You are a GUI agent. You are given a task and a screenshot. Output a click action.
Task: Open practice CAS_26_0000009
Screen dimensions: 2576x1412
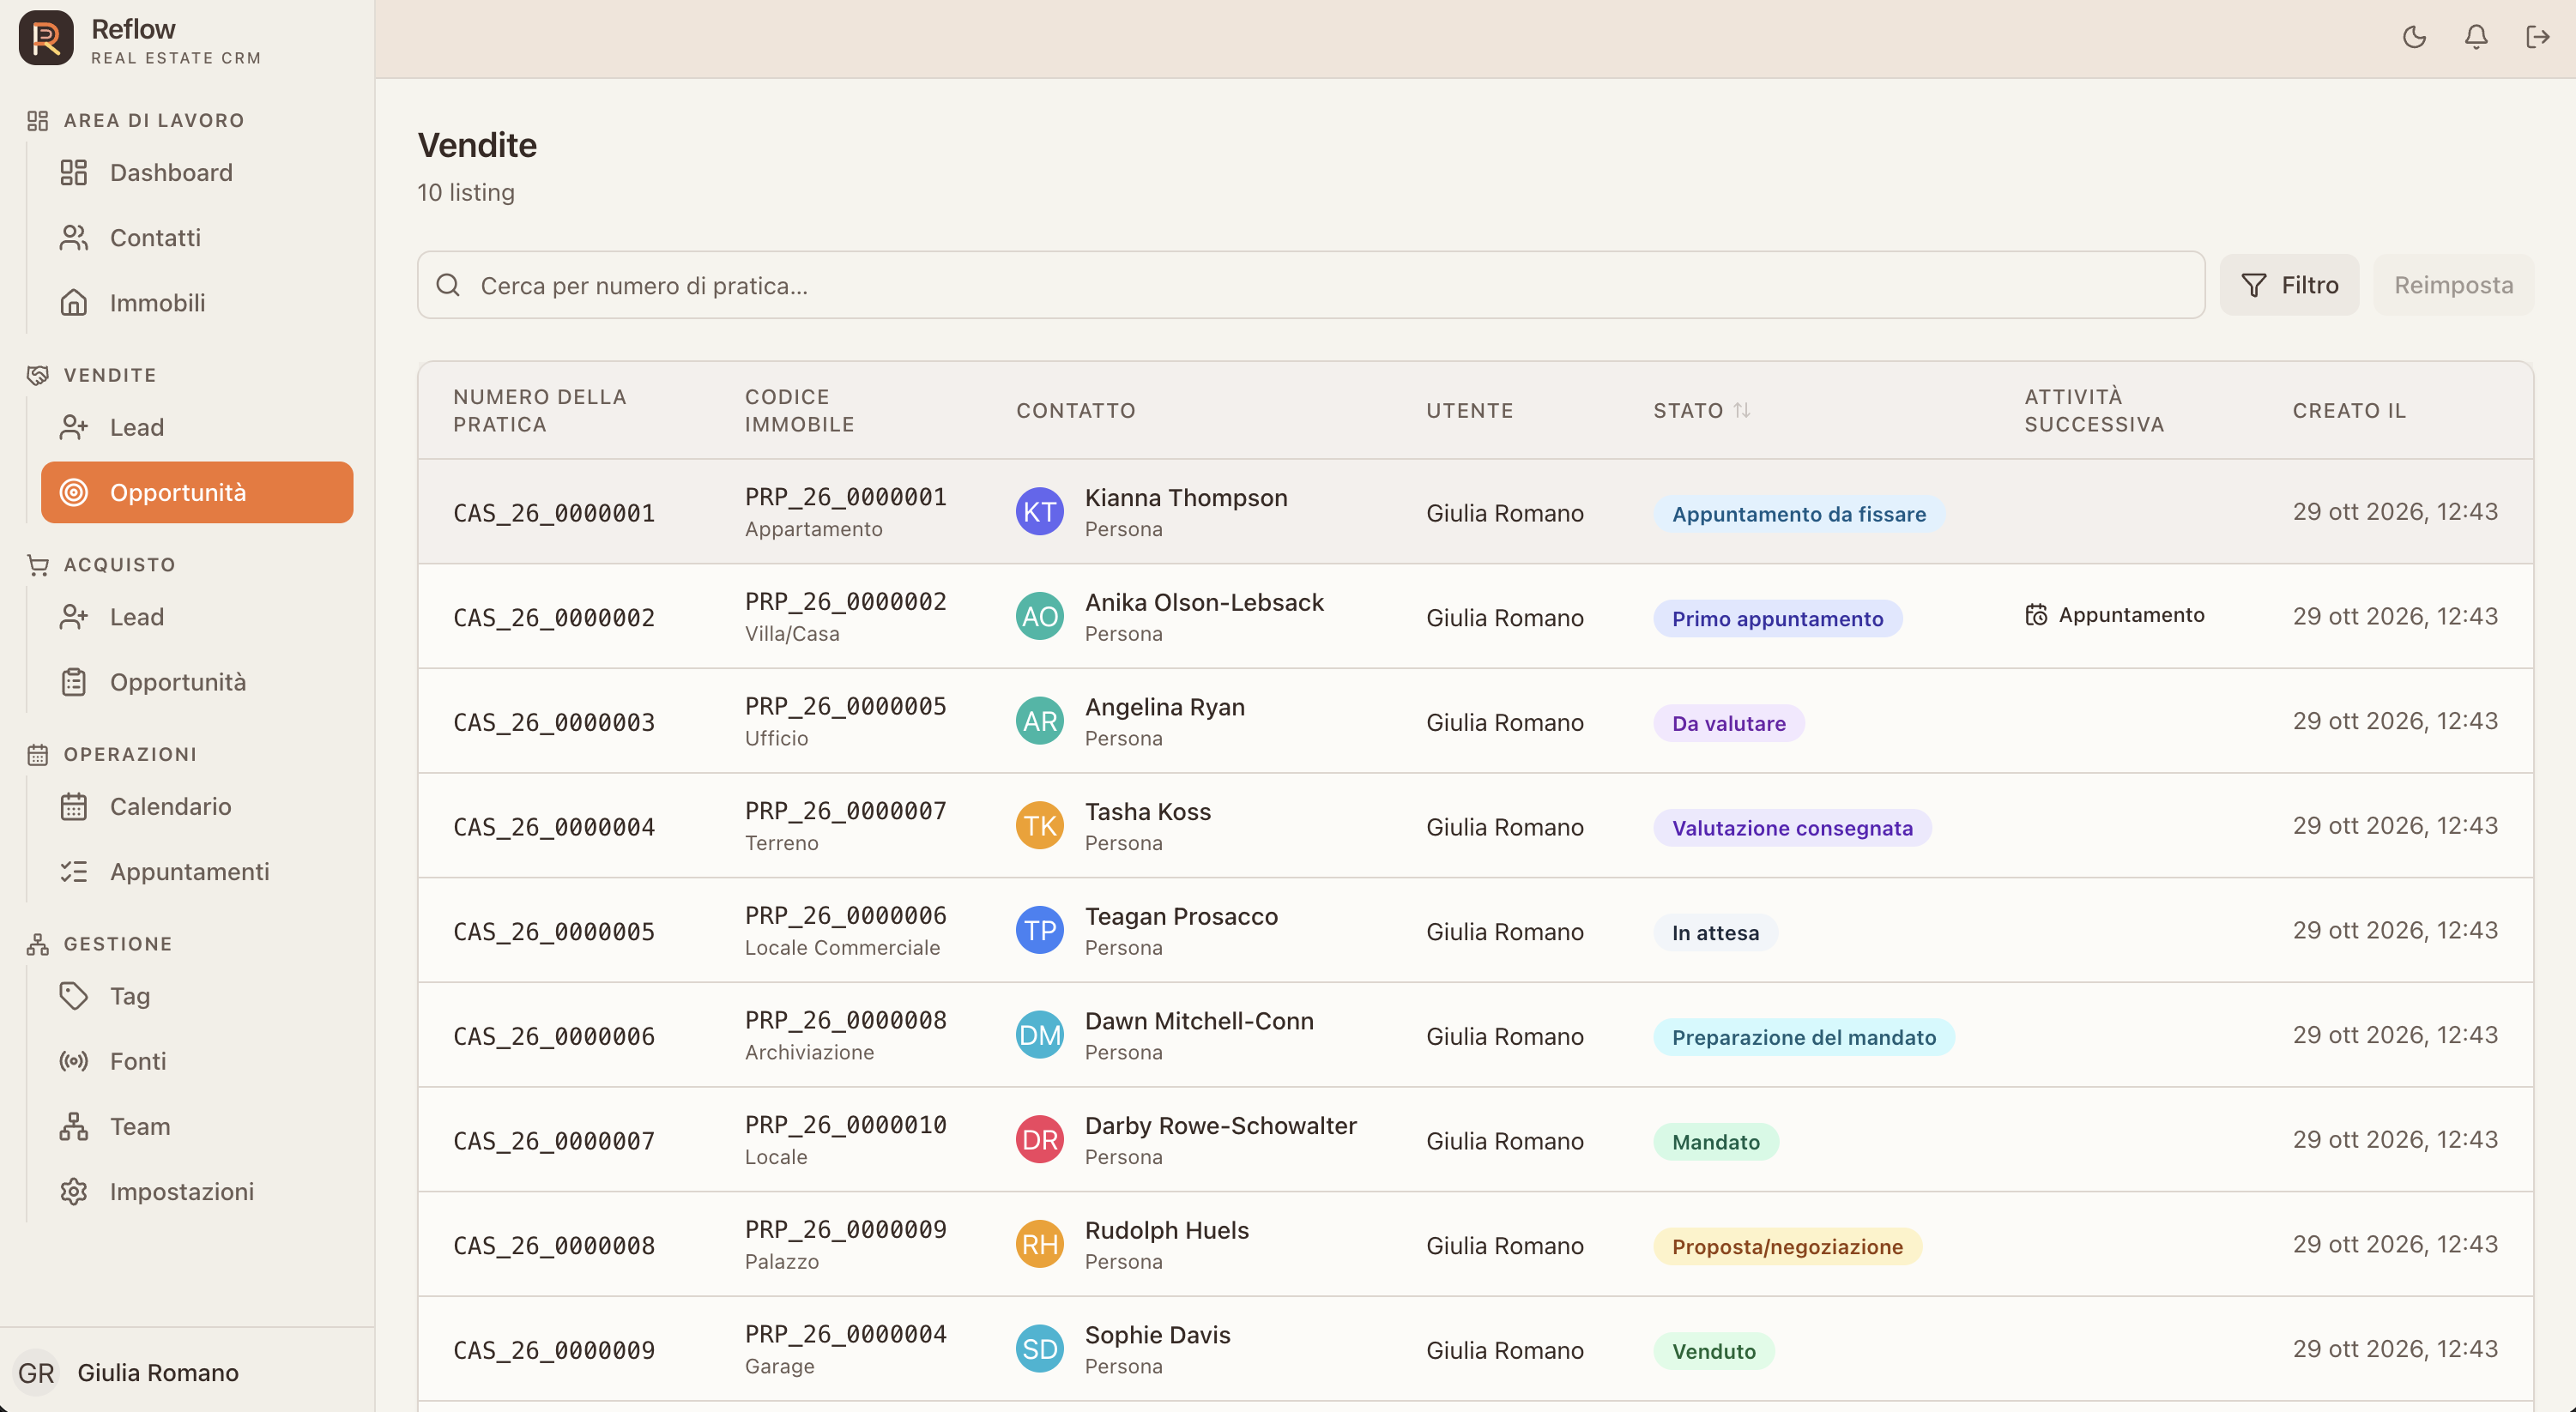tap(554, 1351)
